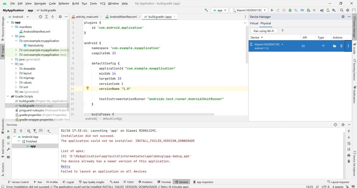Click the 4 spaces indent status indicator

338,187
